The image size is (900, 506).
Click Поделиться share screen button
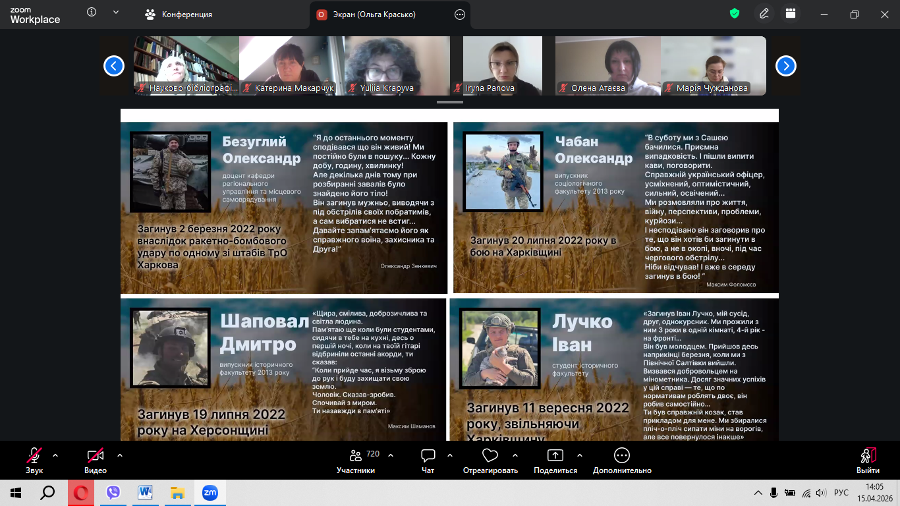tap(555, 460)
